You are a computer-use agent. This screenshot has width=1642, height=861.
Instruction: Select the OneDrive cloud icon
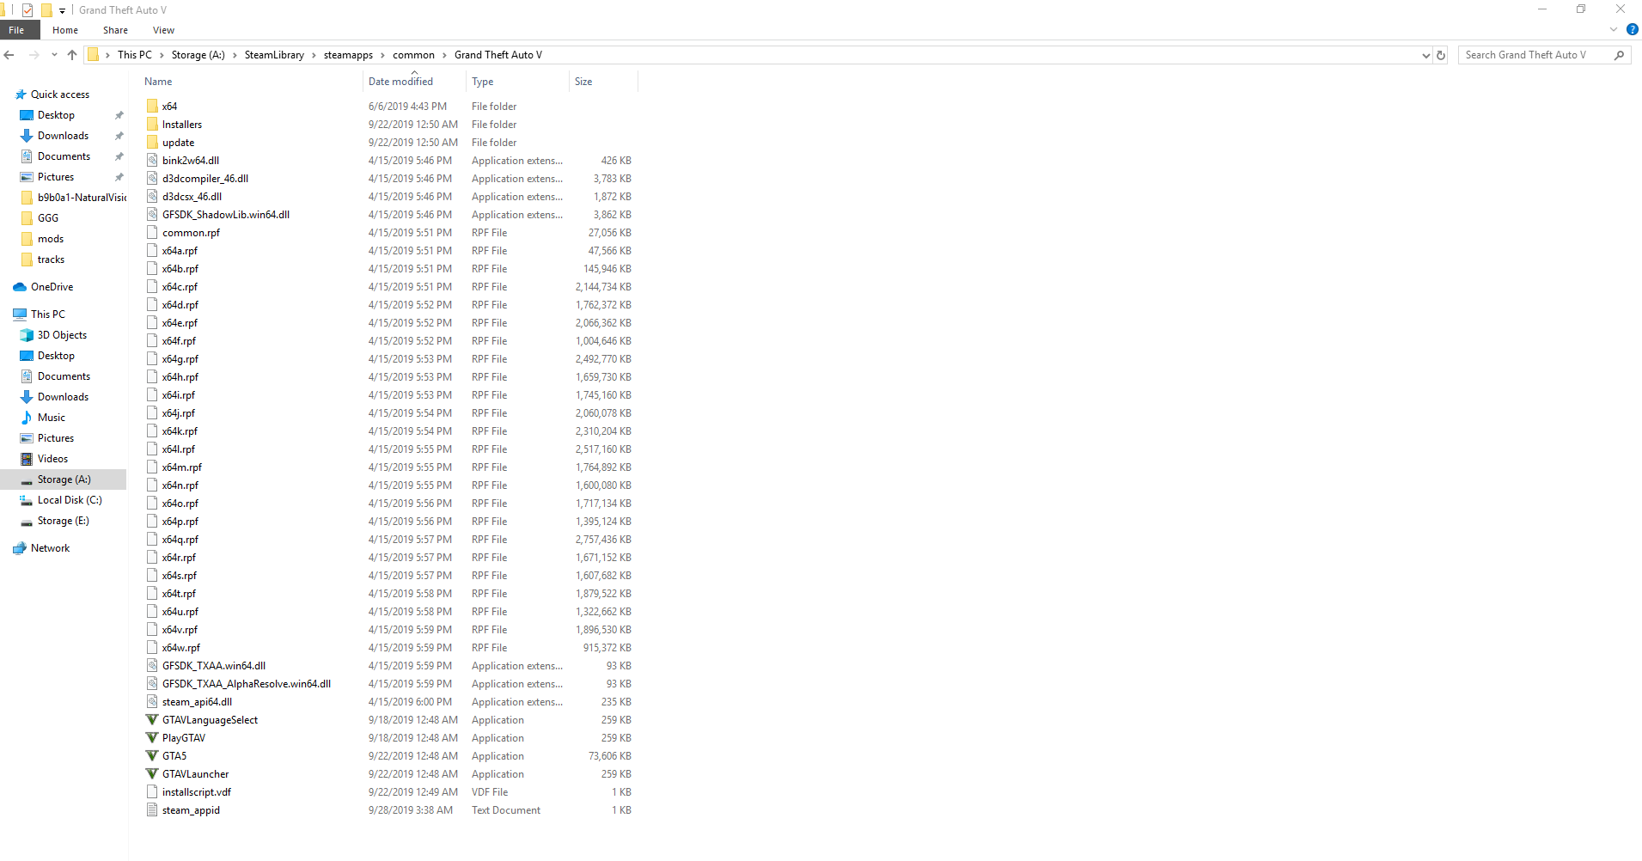[20, 287]
